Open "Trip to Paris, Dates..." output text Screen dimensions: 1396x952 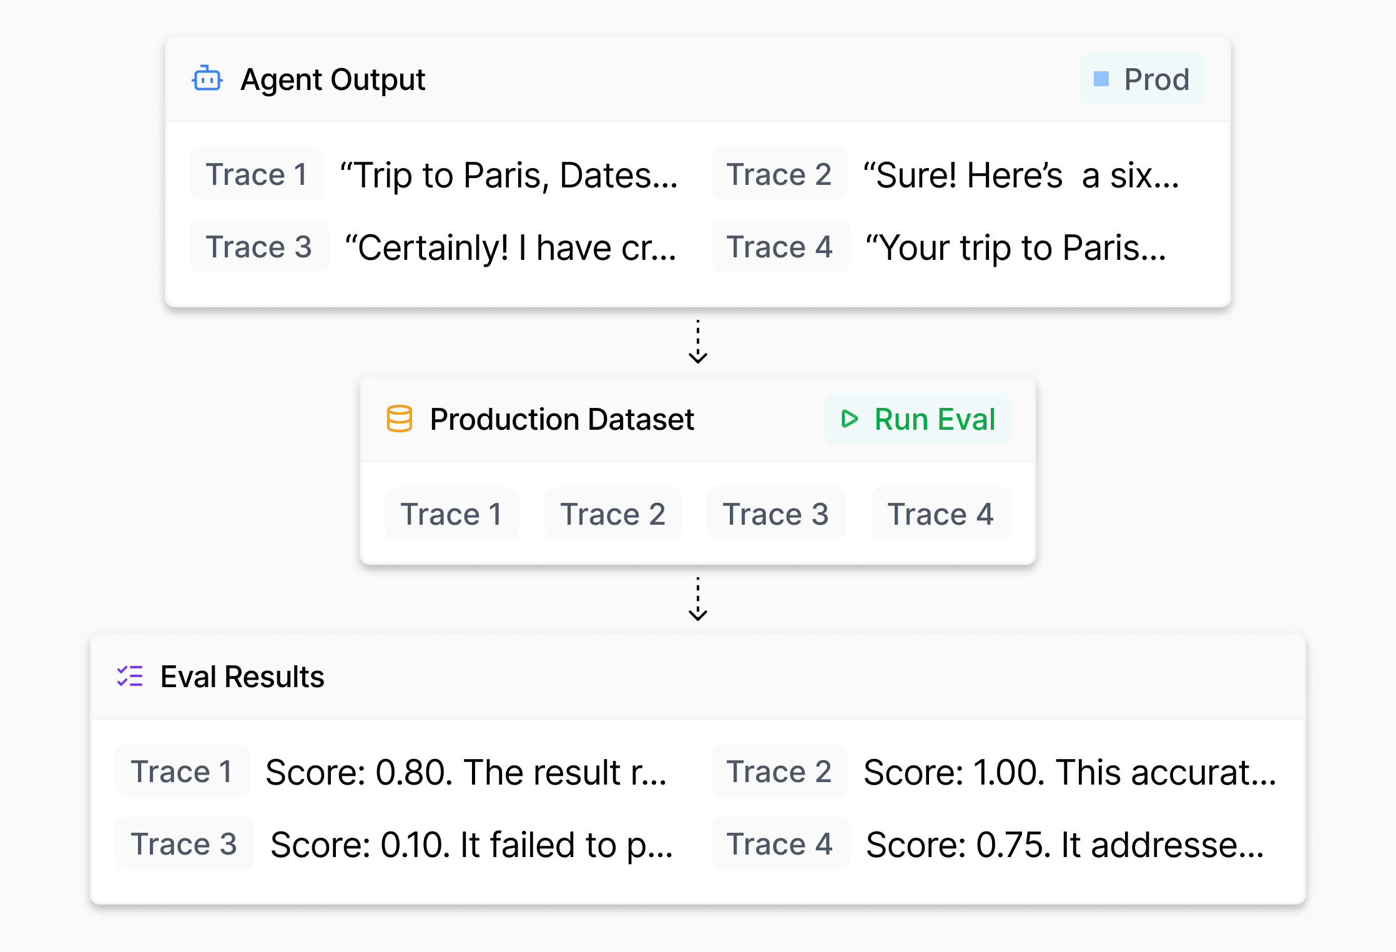click(x=509, y=175)
